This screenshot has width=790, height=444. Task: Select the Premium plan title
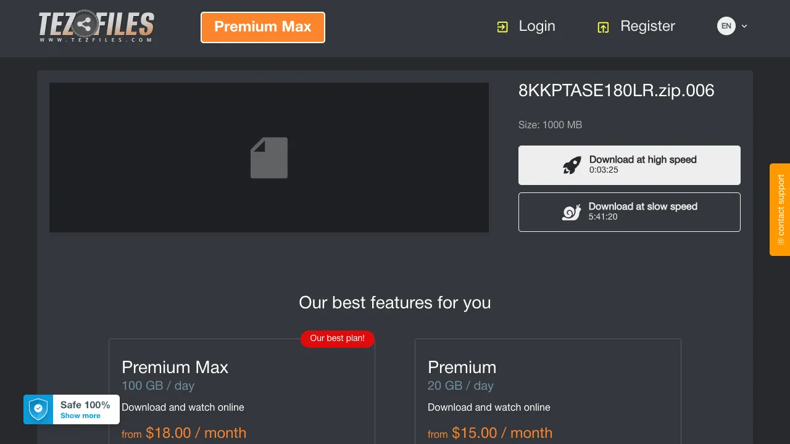(462, 367)
